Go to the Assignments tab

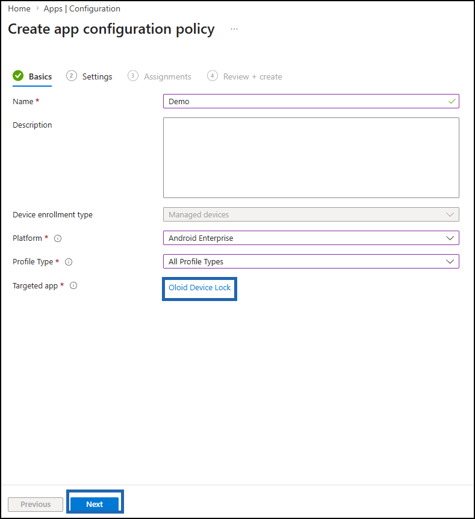[160, 77]
